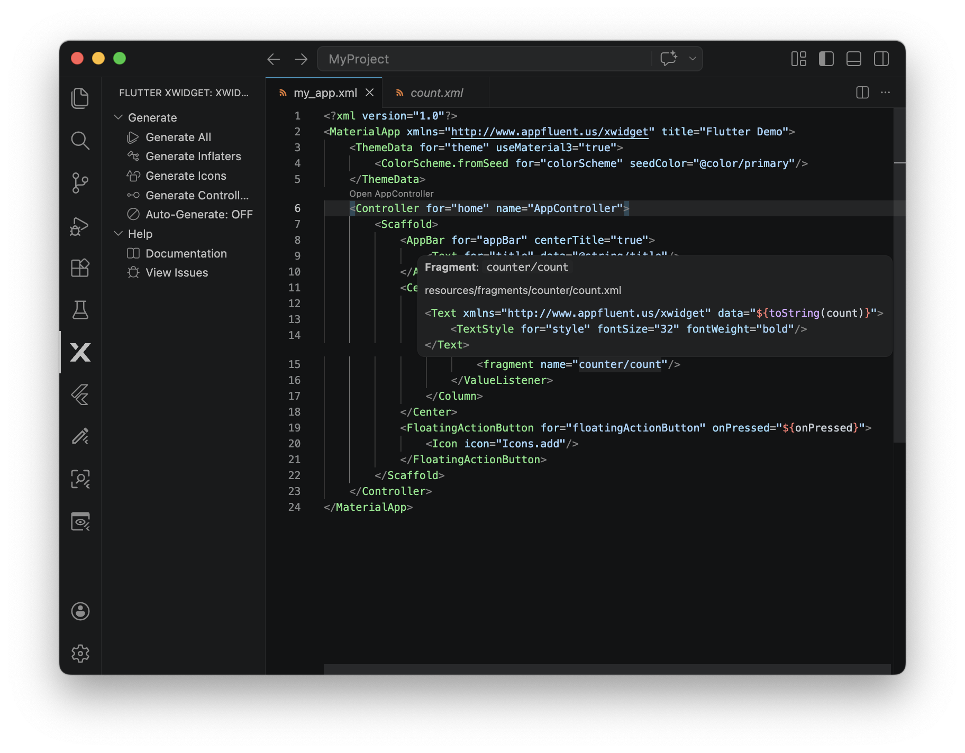Collapse the Generate section
The height and width of the screenshot is (753, 965).
point(119,117)
